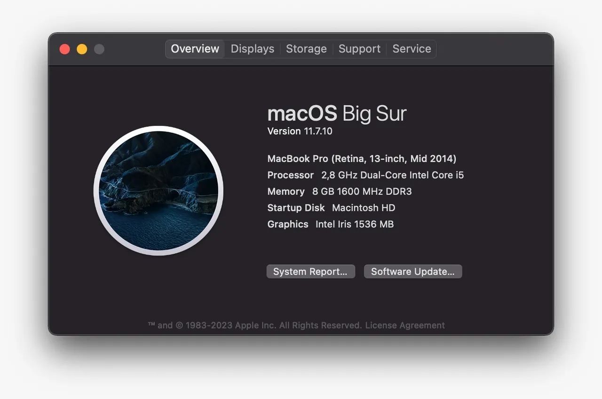Image resolution: width=602 pixels, height=399 pixels.
Task: Switch to the Displays tab
Action: tap(252, 48)
